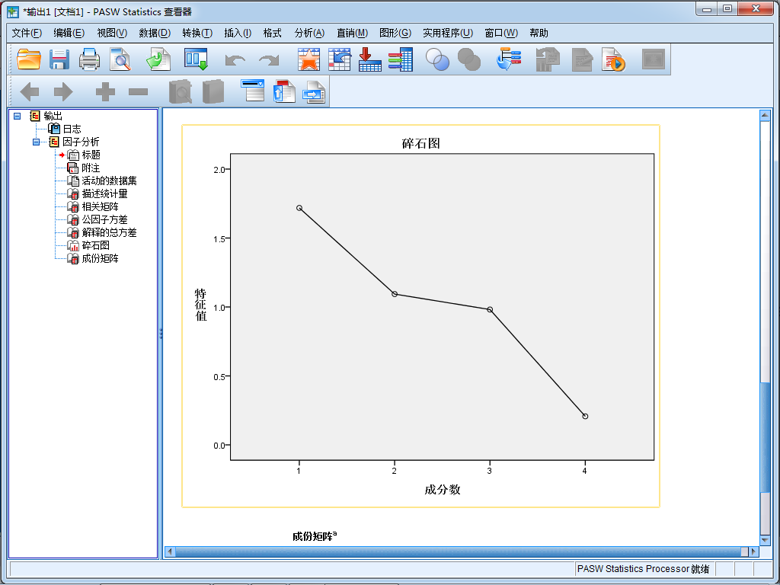Select 公因子方差 in the outline tree
780x585 pixels.
pyautogui.click(x=104, y=219)
